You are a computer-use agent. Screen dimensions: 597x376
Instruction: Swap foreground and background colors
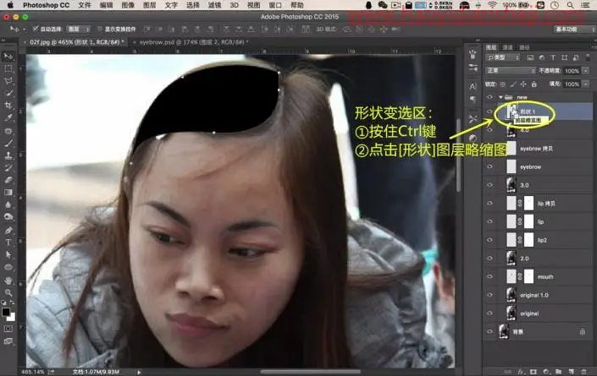pos(12,302)
